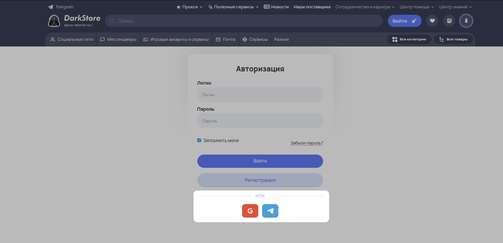503x243 pixels.
Task: Open the Telegram link in top bar
Action: (61, 7)
